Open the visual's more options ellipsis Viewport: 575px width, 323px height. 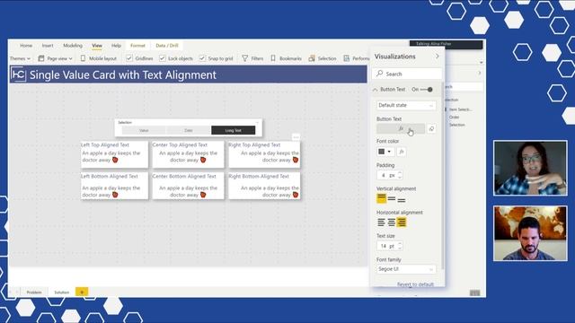296,137
